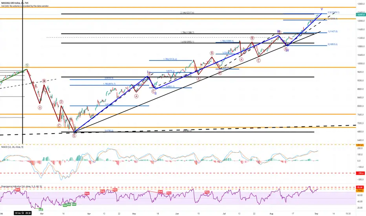The width and height of the screenshot is (366, 216).
Task: Click the volume data vendor notice
Action: point(25,6)
